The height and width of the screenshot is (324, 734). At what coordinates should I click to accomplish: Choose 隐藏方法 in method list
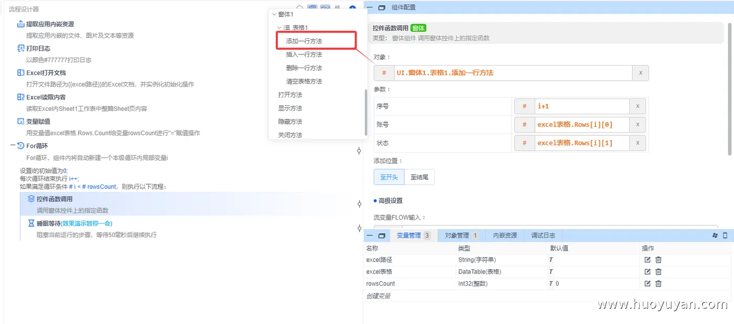[290, 122]
